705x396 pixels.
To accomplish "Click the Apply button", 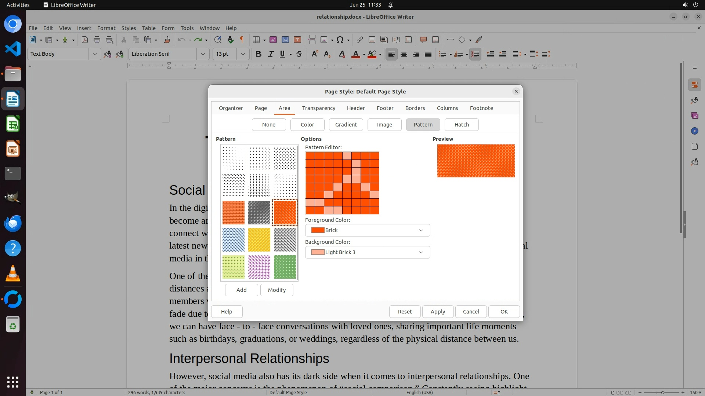I will tap(438, 312).
